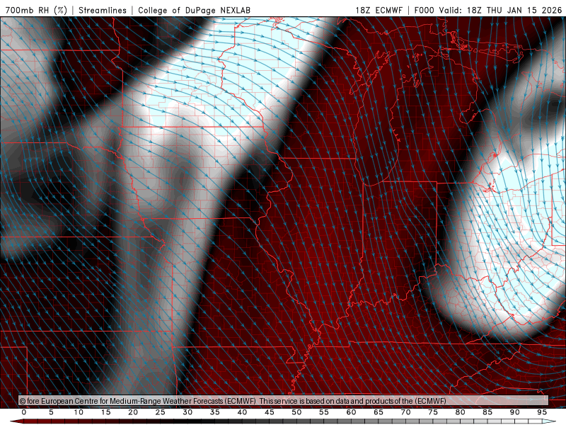Click the "45" label on the RH scale
The image size is (566, 425).
pyautogui.click(x=270, y=412)
